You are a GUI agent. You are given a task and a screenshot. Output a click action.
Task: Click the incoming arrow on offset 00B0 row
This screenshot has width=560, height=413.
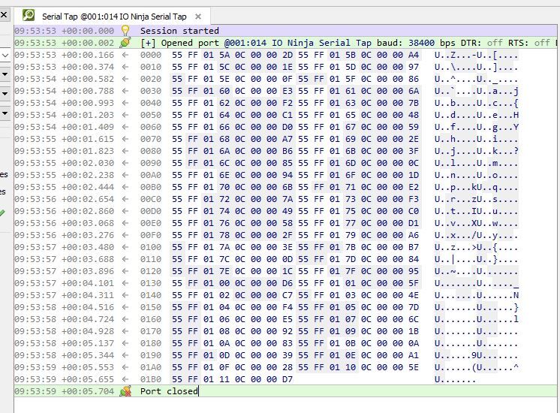pyautogui.click(x=125, y=187)
